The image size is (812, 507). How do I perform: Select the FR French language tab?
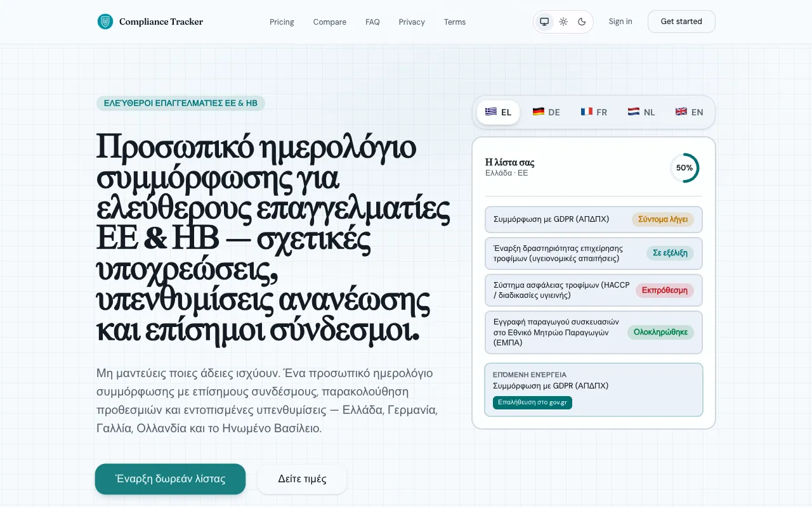(594, 112)
